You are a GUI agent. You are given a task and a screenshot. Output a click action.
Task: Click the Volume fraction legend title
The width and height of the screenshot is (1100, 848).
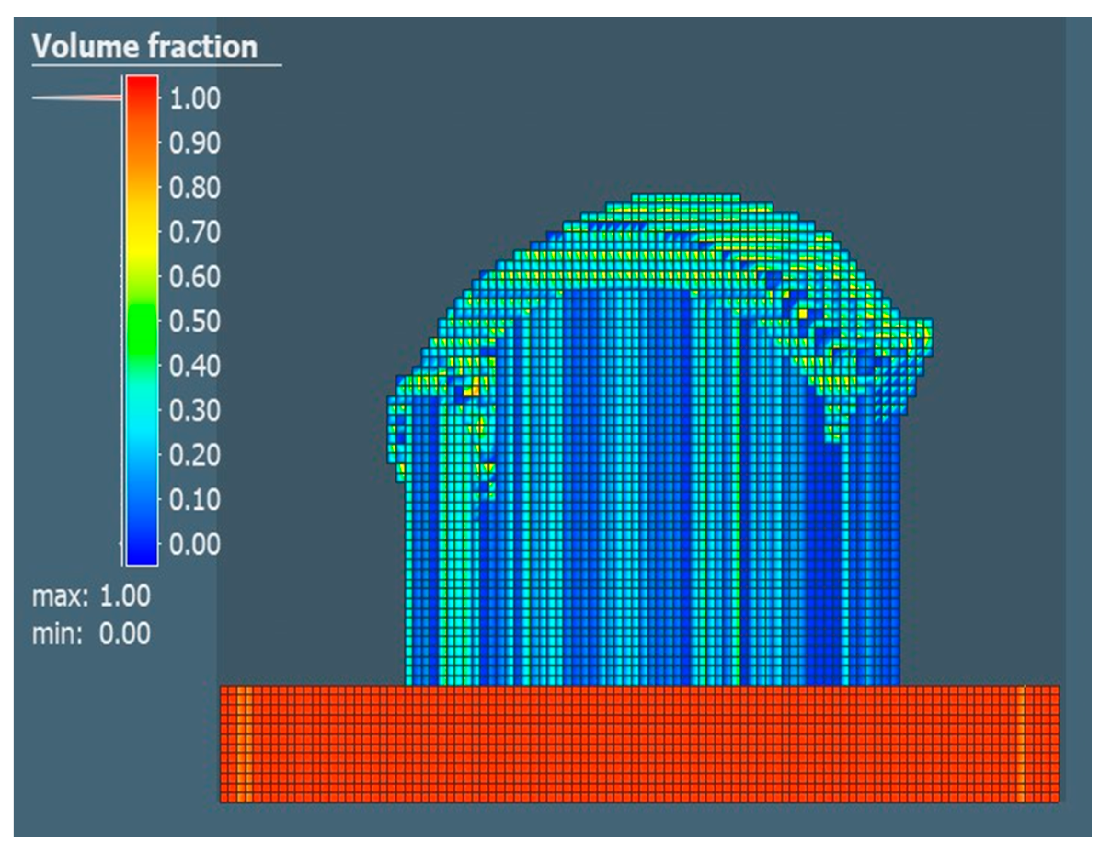point(144,47)
